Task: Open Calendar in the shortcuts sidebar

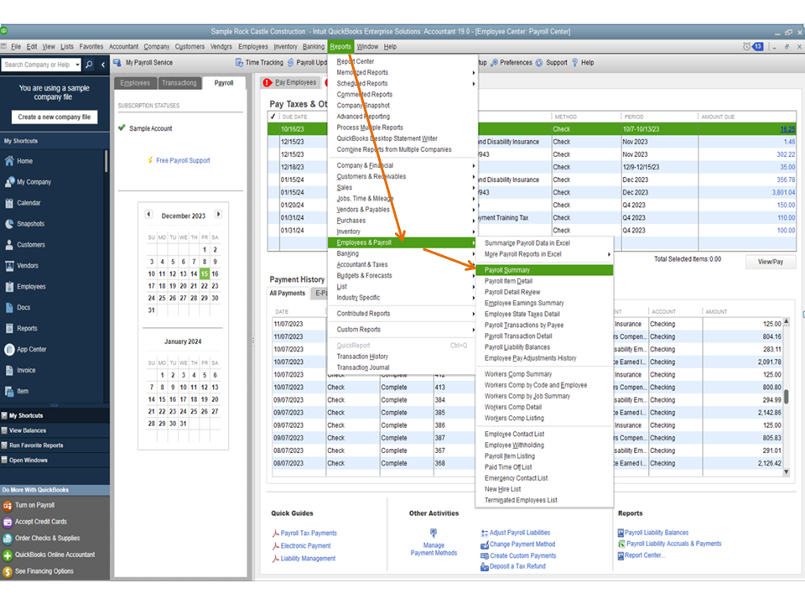Action: point(29,203)
